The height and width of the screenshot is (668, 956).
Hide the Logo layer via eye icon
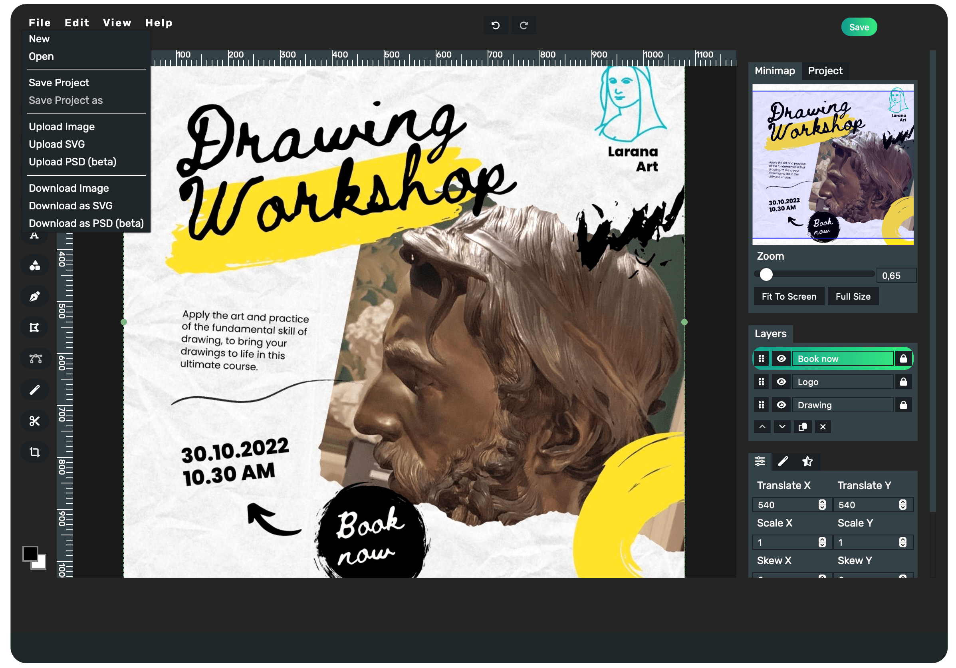pyautogui.click(x=781, y=382)
